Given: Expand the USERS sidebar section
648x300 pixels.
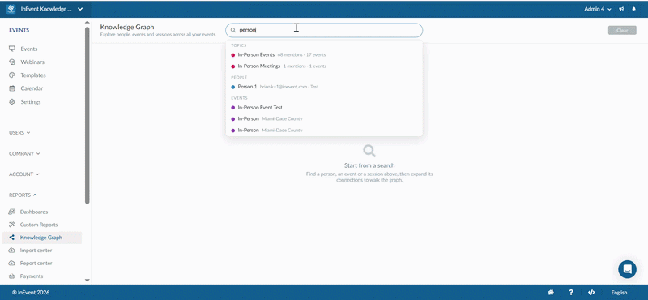Looking at the screenshot, I should point(19,133).
